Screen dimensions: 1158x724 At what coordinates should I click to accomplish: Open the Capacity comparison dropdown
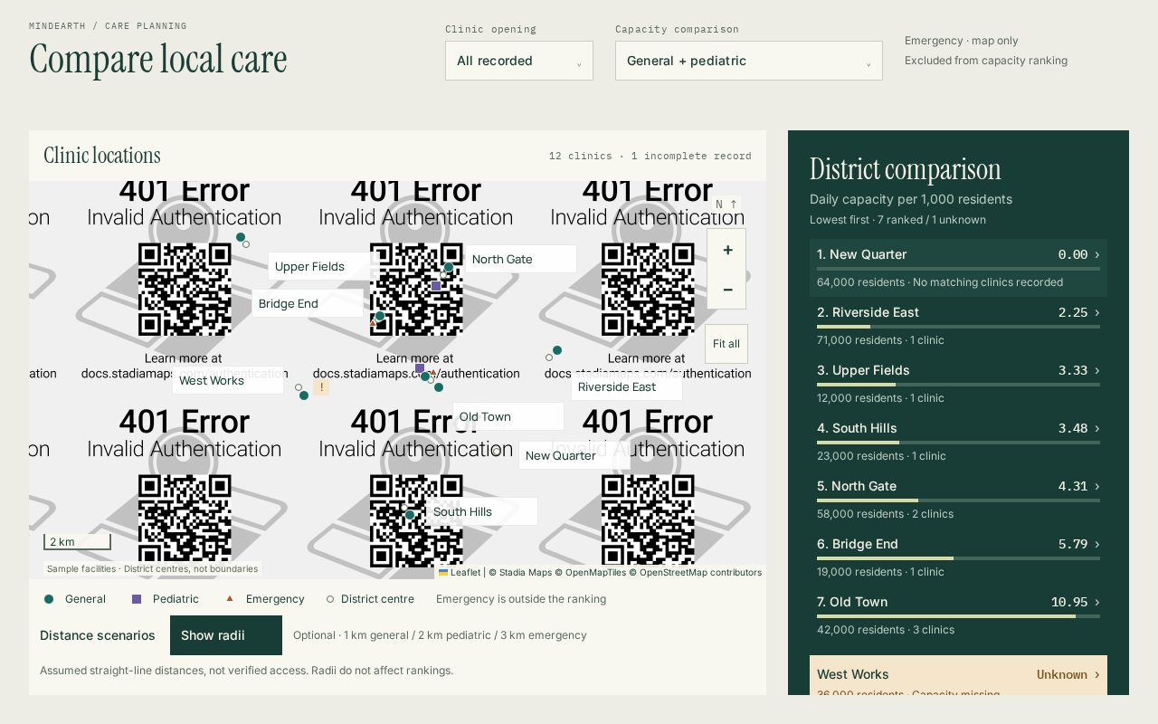pos(749,61)
